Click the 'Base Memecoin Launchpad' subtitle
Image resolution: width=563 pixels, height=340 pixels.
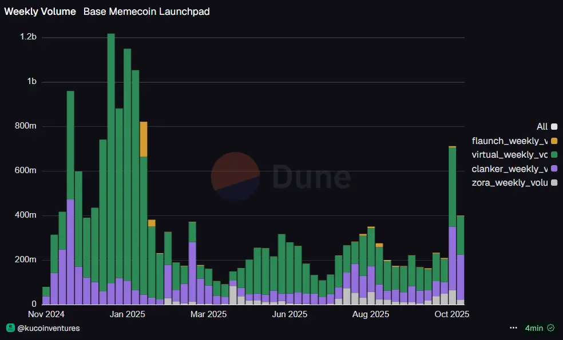click(x=146, y=11)
